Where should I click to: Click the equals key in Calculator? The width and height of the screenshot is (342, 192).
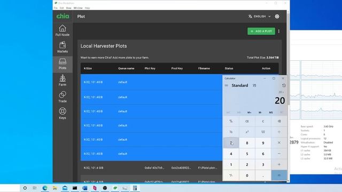click(279, 175)
